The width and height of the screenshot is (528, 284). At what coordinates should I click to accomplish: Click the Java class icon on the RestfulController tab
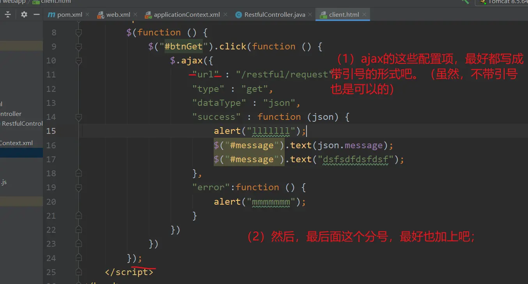pyautogui.click(x=238, y=15)
